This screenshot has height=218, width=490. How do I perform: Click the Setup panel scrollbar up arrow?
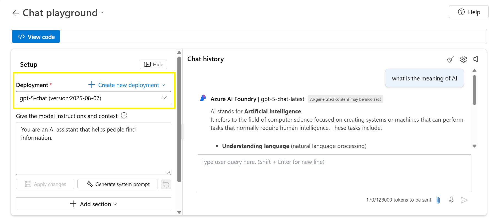[179, 52]
